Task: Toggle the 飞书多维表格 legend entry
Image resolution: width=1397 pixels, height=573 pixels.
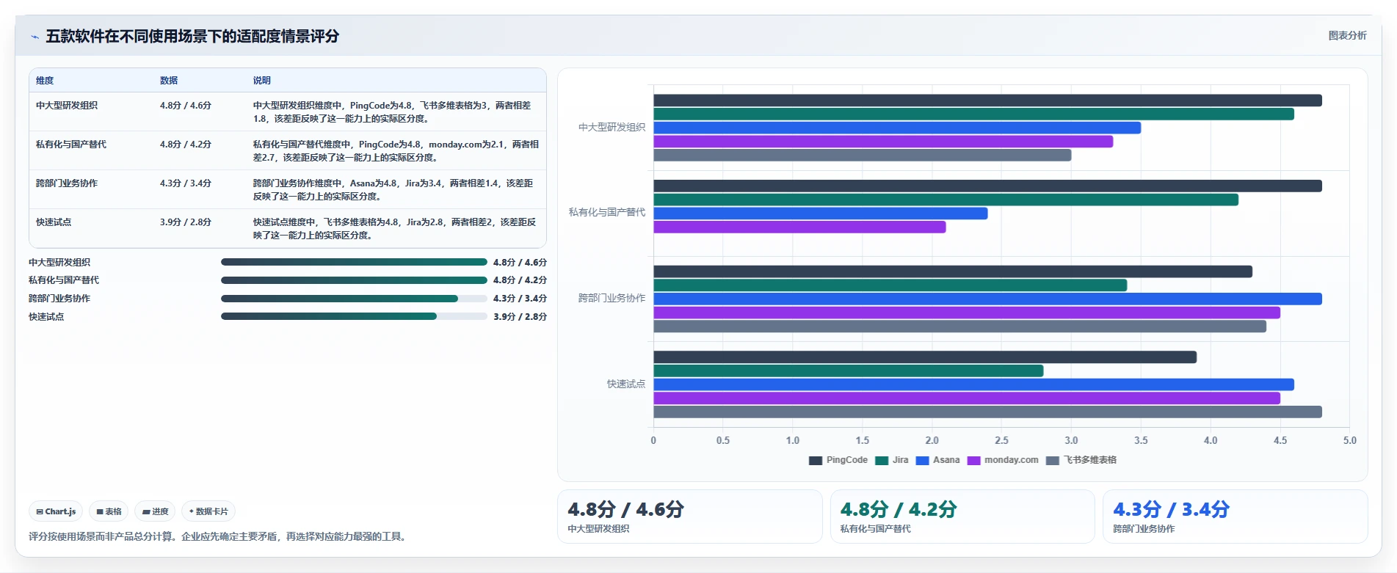Action: coord(1081,460)
